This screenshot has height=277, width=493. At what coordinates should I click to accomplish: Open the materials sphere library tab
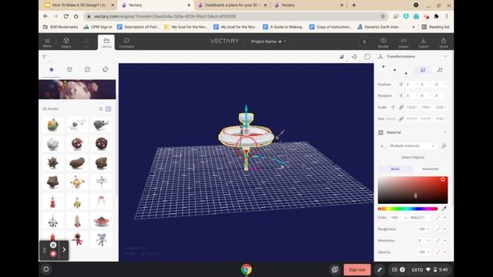106,69
